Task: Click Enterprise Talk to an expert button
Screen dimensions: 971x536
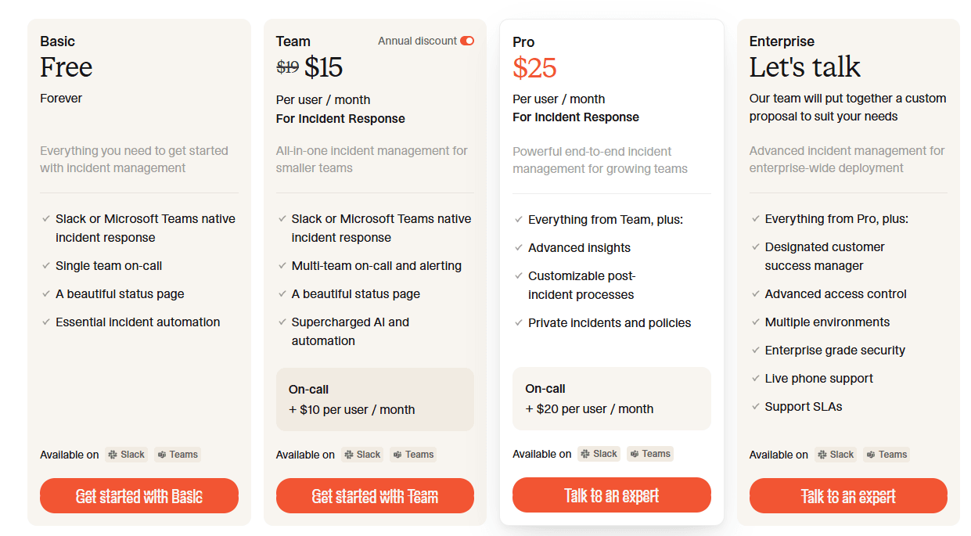Action: [848, 496]
